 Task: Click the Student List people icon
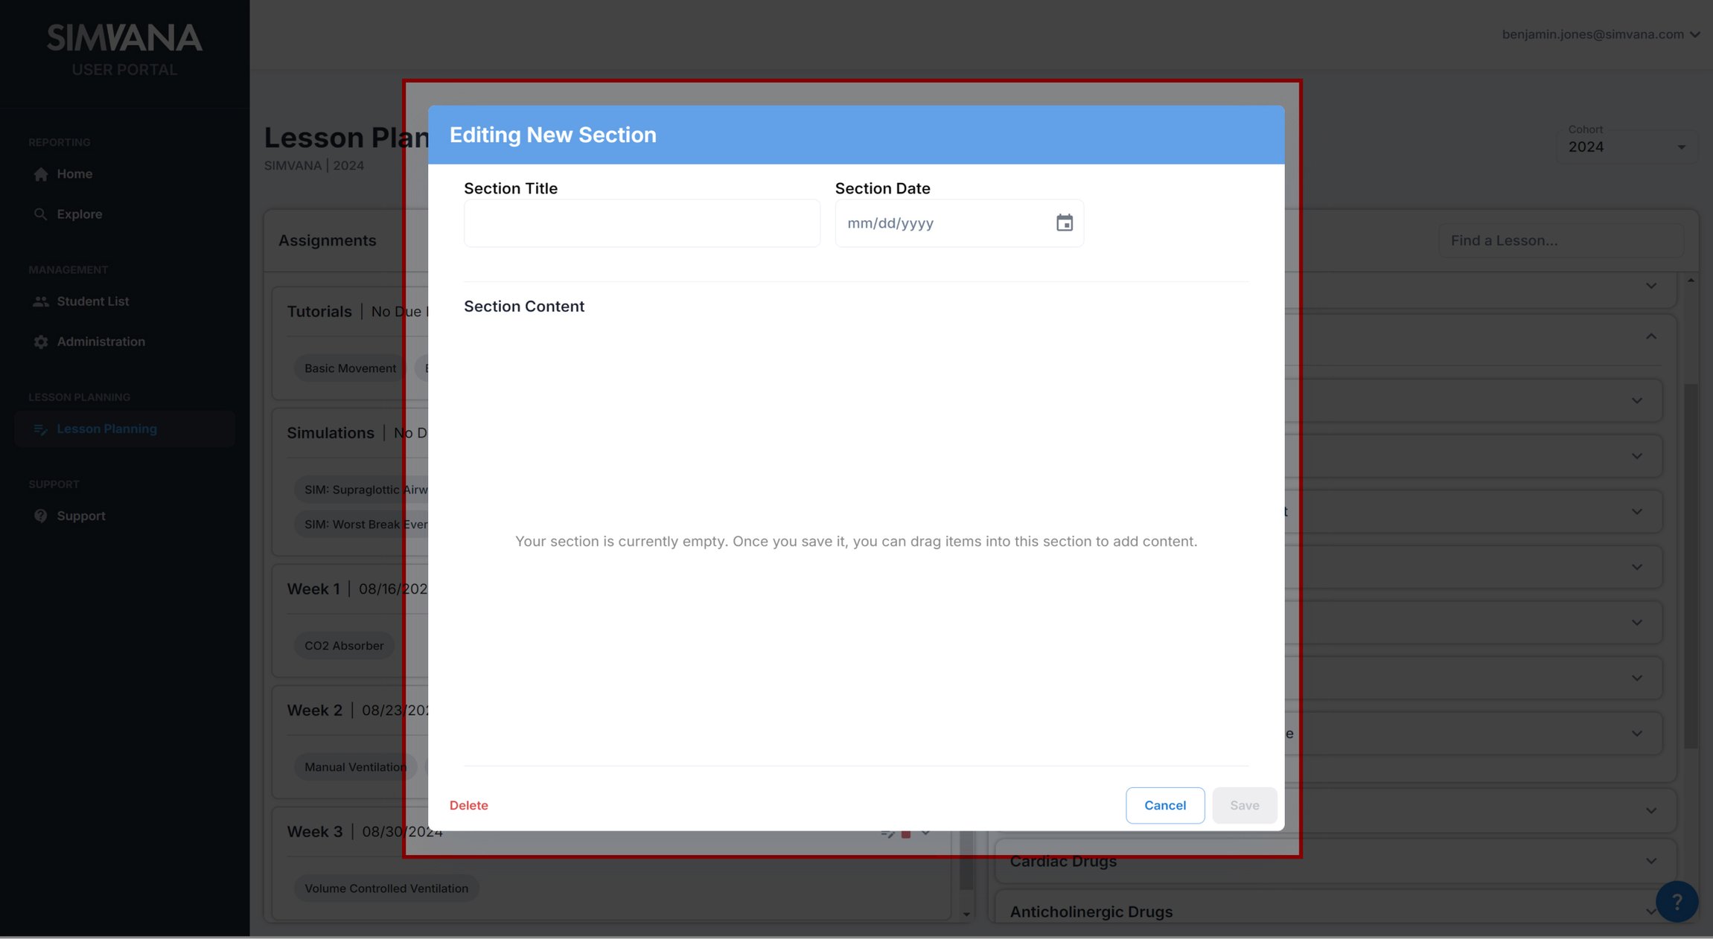(x=41, y=301)
